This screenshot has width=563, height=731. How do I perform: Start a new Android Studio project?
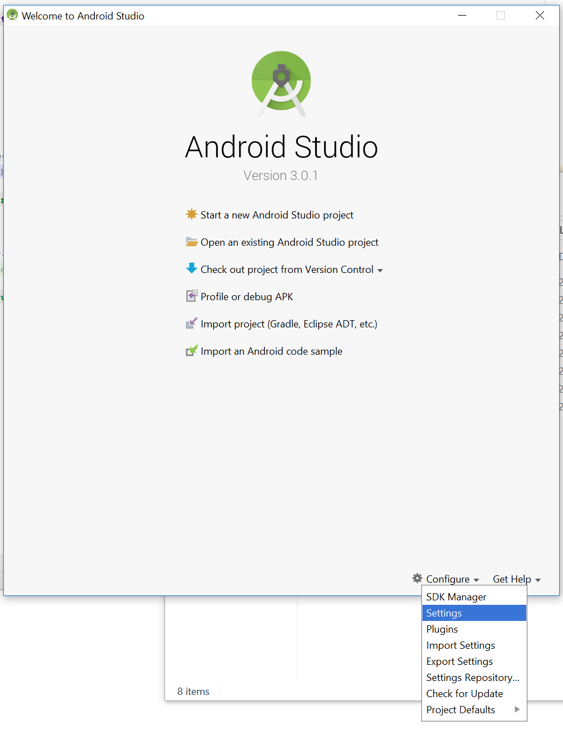tap(277, 215)
